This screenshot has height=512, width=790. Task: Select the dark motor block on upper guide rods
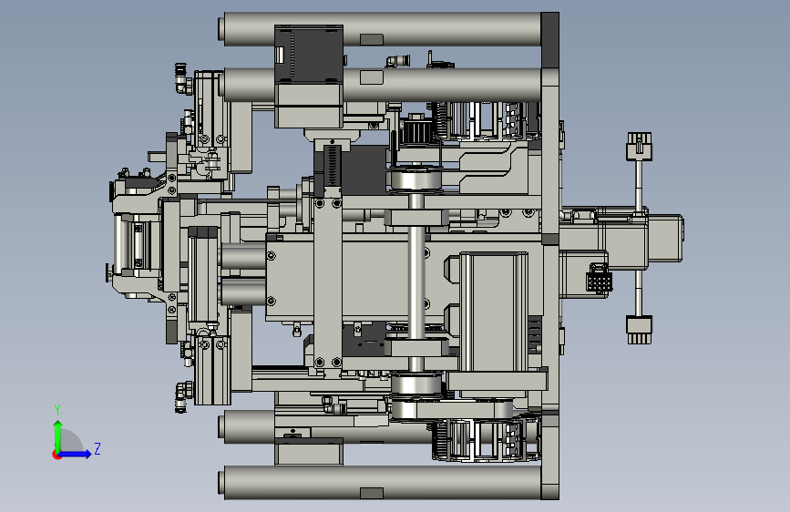pyautogui.click(x=309, y=54)
